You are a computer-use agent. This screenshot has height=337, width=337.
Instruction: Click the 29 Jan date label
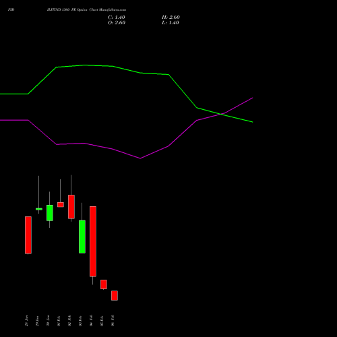[x=37, y=321]
